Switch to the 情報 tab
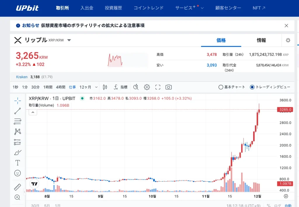The width and height of the screenshot is (299, 207). [261, 40]
